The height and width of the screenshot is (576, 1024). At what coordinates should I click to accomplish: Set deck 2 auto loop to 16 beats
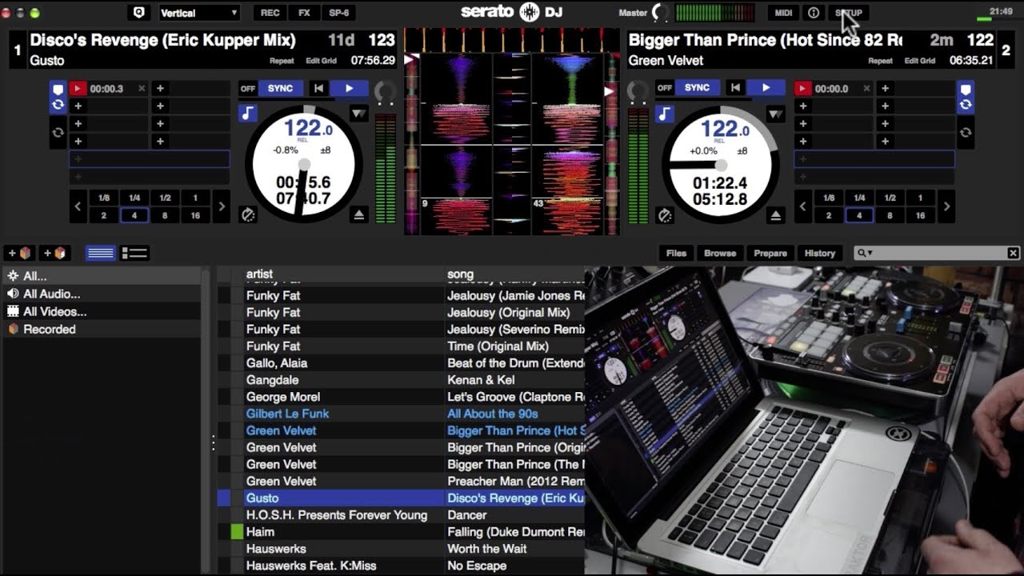(920, 215)
